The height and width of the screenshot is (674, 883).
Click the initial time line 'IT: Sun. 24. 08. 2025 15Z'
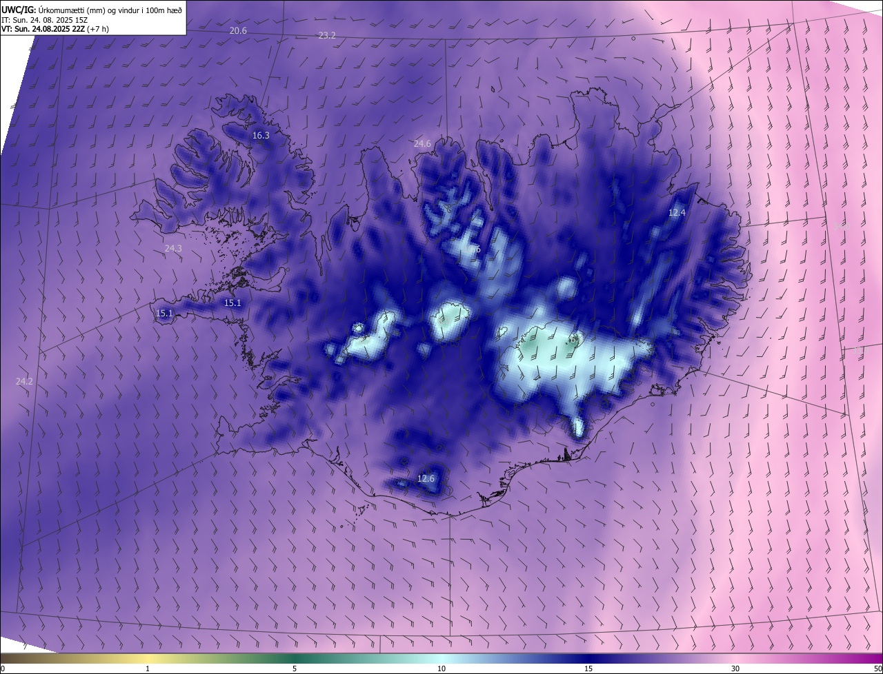tap(43, 20)
